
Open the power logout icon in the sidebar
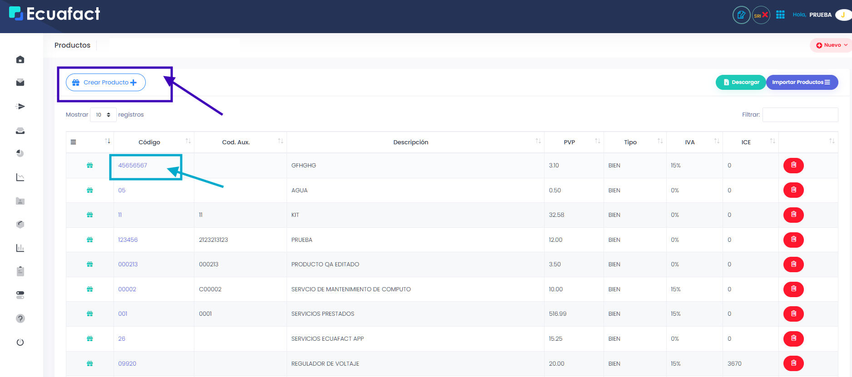(20, 342)
